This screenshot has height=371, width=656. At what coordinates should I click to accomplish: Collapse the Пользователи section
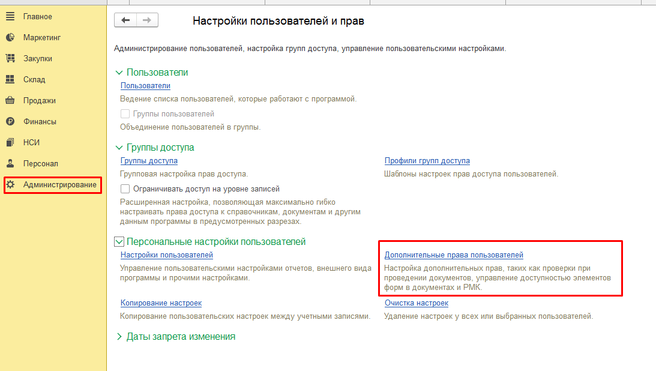[119, 73]
